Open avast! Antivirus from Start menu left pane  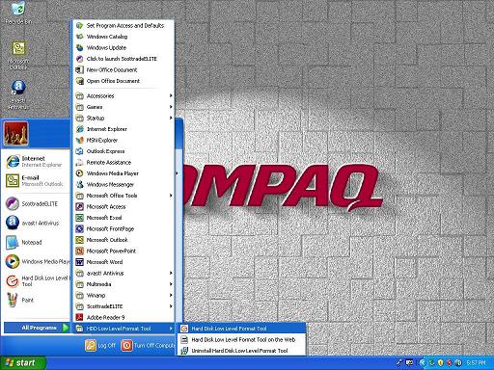[36, 223]
